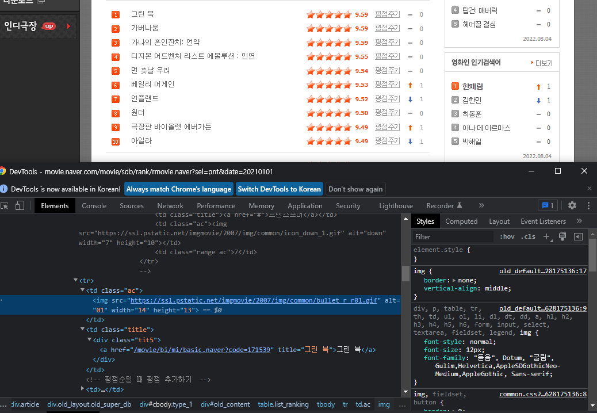
Task: Click rank 1 bullet icon beside 그린 북
Action: point(116,15)
